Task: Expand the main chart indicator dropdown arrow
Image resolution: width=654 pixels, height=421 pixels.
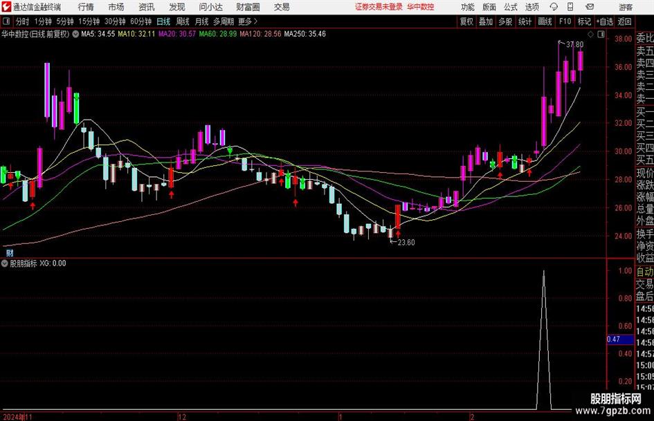Action: (x=75, y=34)
